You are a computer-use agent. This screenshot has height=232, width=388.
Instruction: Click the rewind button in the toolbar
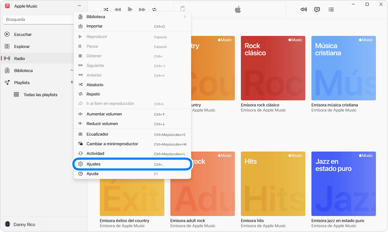(118, 9)
